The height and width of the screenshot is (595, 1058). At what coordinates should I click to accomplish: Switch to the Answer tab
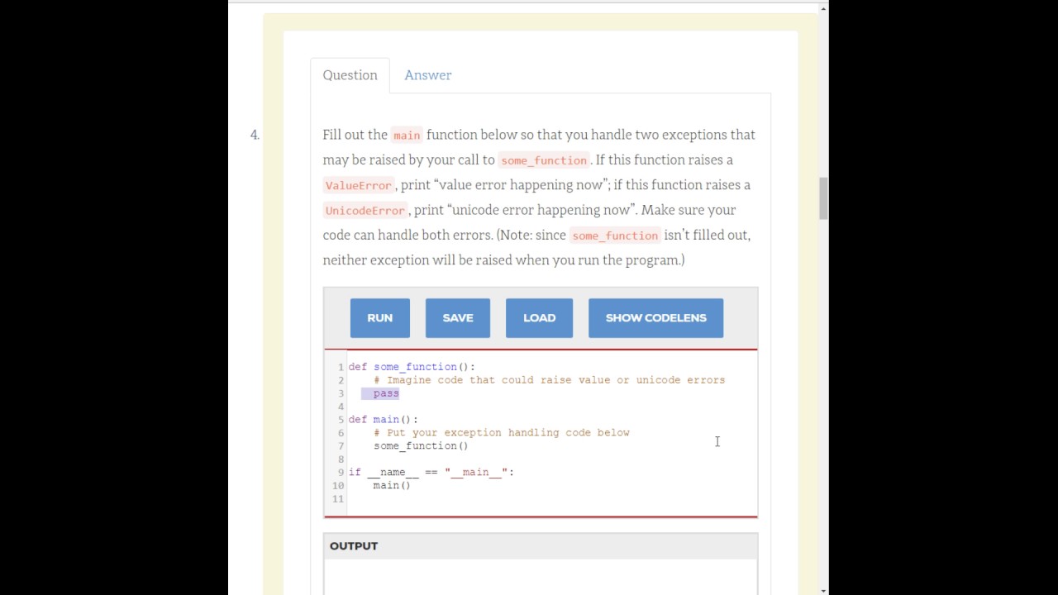point(427,75)
